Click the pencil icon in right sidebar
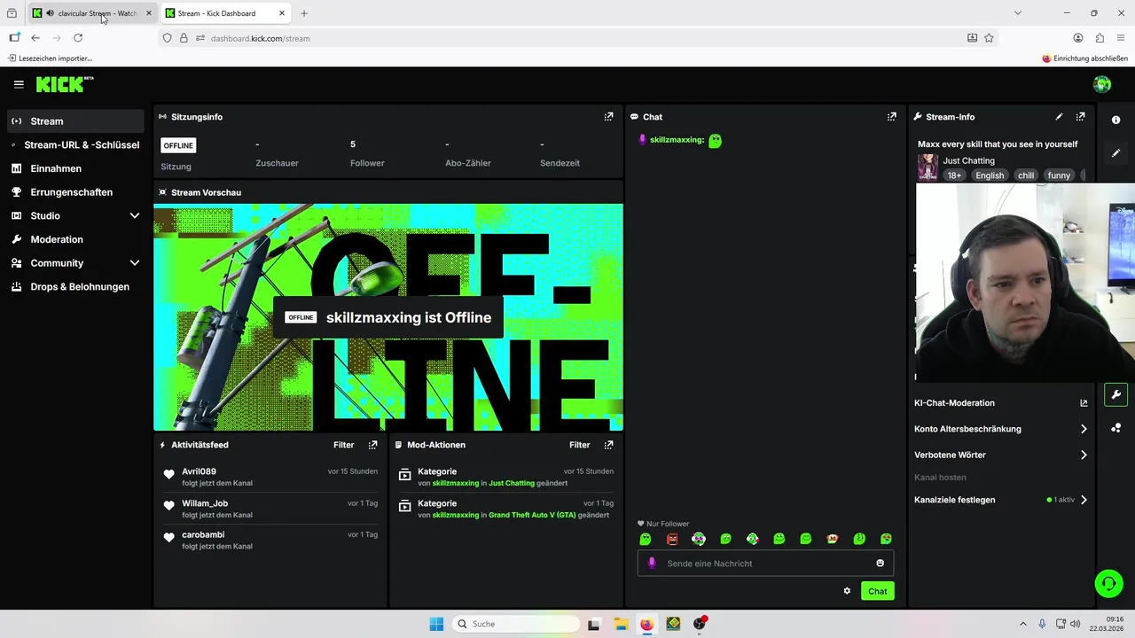The width and height of the screenshot is (1135, 638). [x=1115, y=153]
